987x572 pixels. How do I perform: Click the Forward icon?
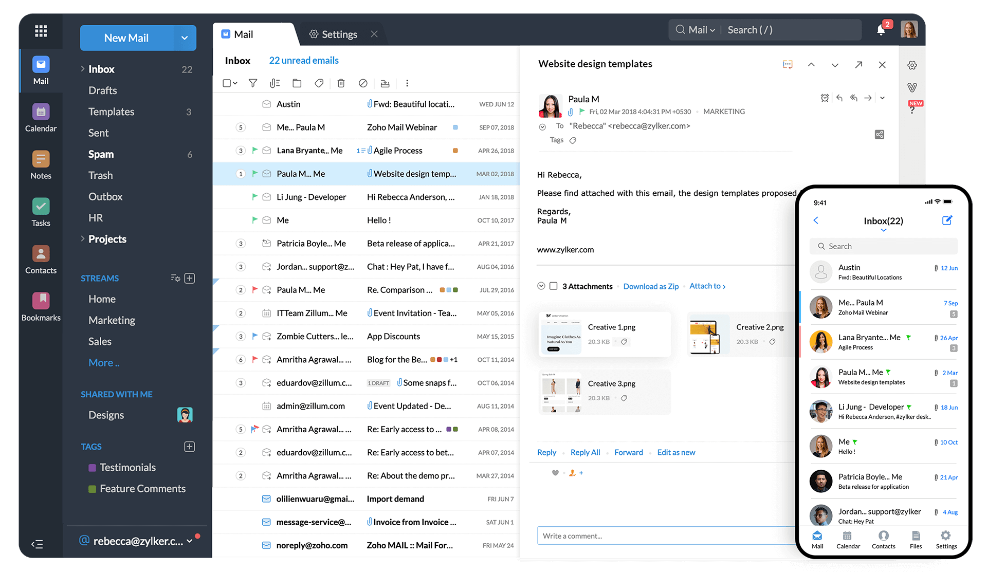pos(867,98)
